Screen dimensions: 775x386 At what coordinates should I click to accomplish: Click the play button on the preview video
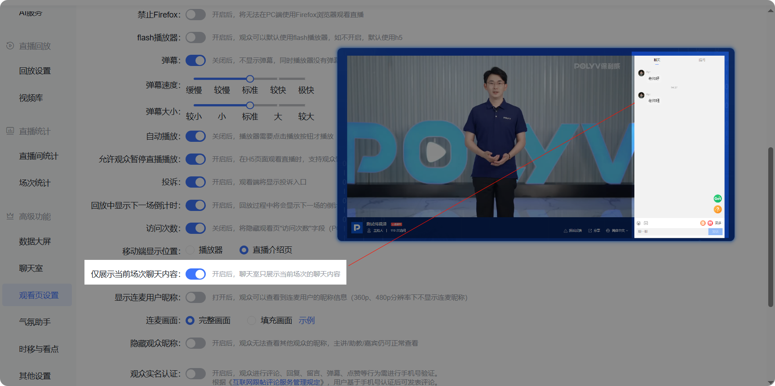tap(435, 152)
